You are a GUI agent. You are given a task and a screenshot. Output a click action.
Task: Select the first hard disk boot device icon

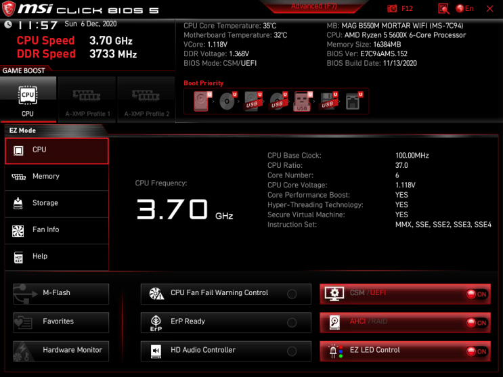pyautogui.click(x=202, y=102)
